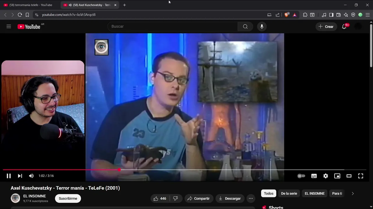Share the video with Compartir

(198, 199)
